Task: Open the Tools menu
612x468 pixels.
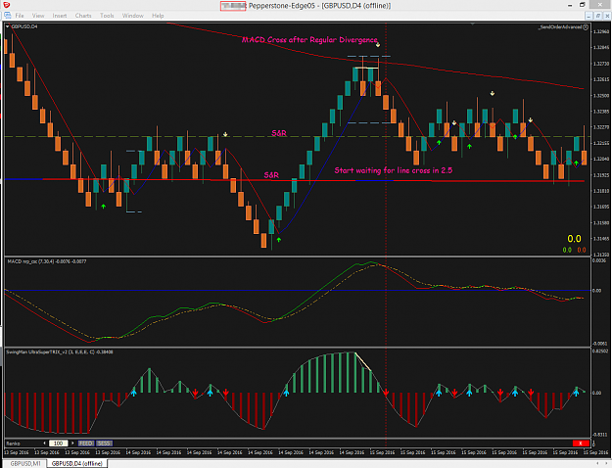Action: pyautogui.click(x=107, y=16)
